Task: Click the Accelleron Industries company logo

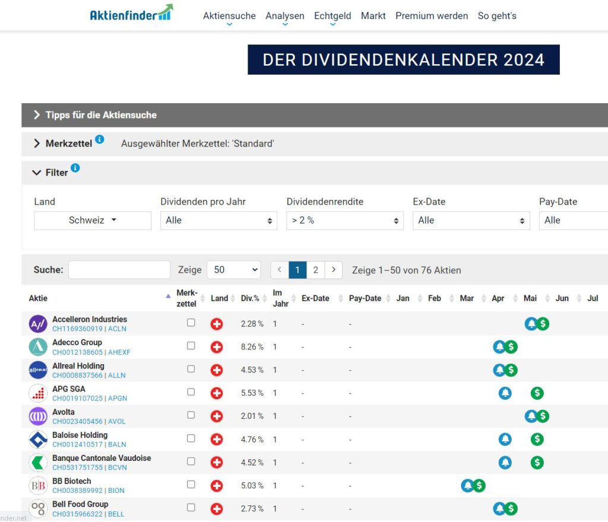Action: (x=38, y=324)
